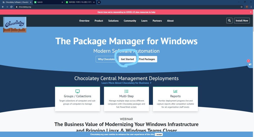The height and width of the screenshot is (137, 254).
Task: Open the Product menu
Action: point(99,21)
